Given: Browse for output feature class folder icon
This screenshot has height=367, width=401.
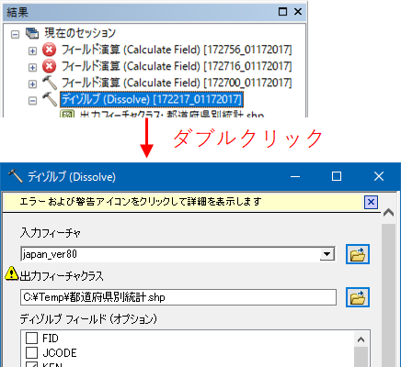Looking at the screenshot, I should click(x=358, y=297).
